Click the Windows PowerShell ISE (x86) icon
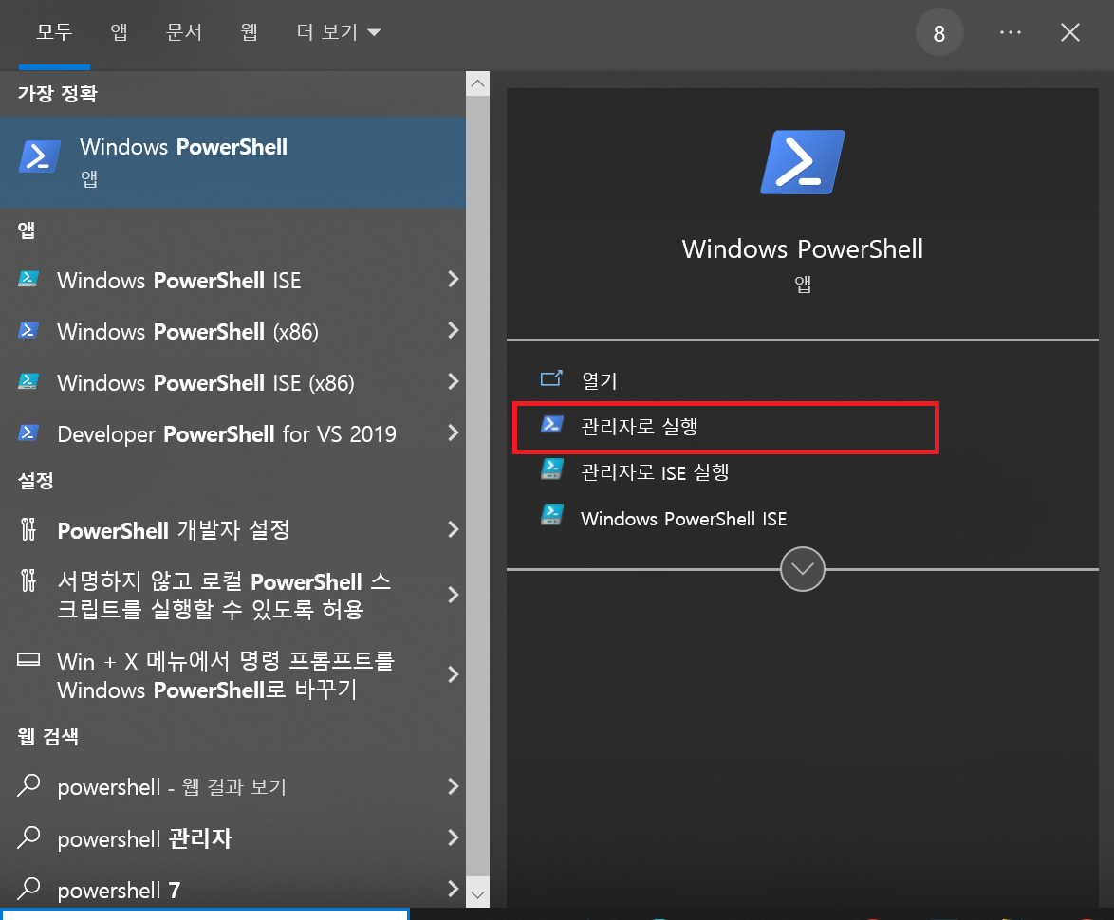 click(28, 381)
